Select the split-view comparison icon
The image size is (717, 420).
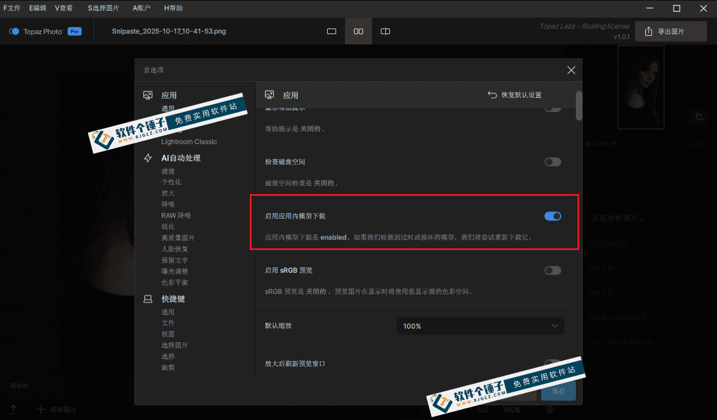[x=385, y=31]
